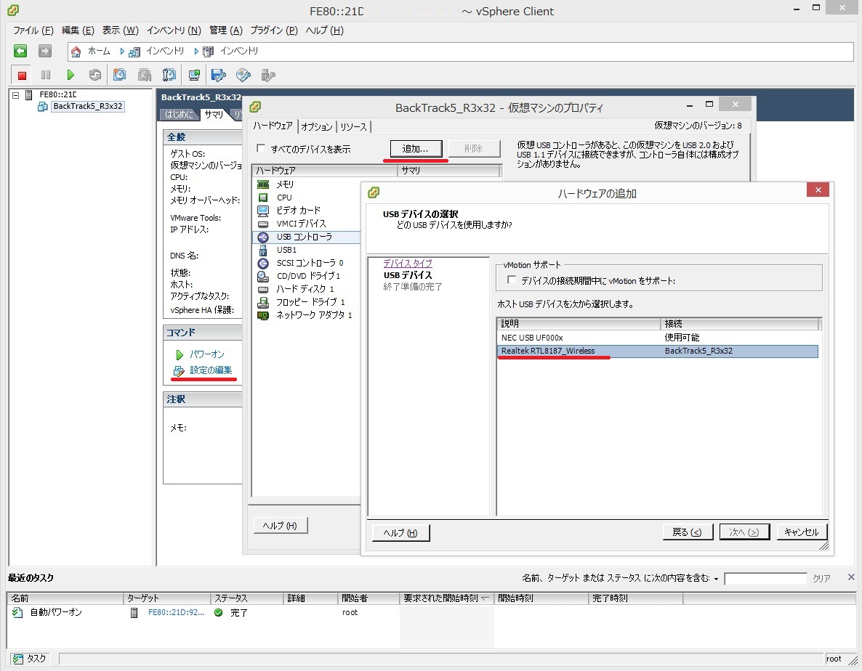Click the take snapshot toolbar icon
862x671 pixels.
[119, 76]
